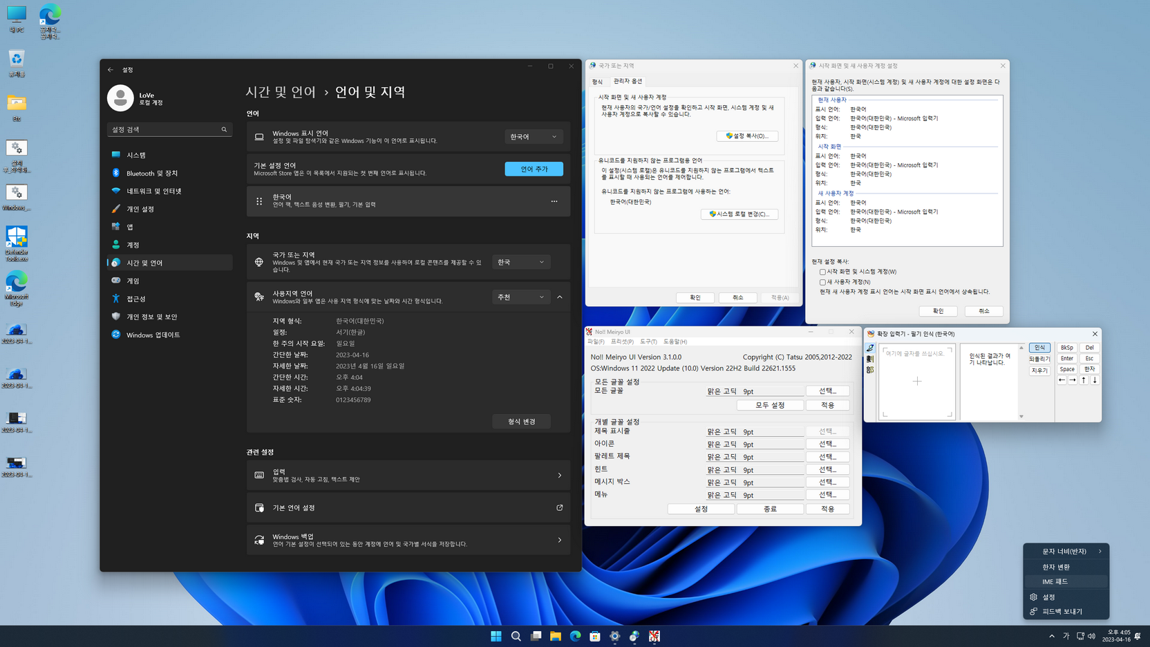Open Bluetooth 및 장치 in Settings sidebar

click(x=170, y=173)
